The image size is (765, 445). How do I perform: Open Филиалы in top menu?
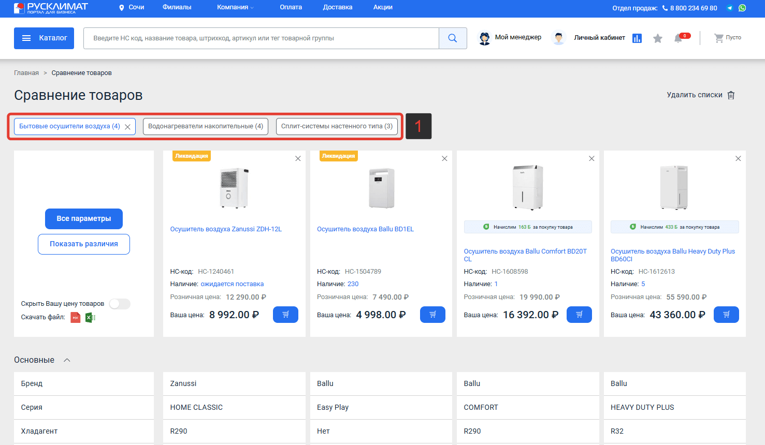click(x=177, y=7)
